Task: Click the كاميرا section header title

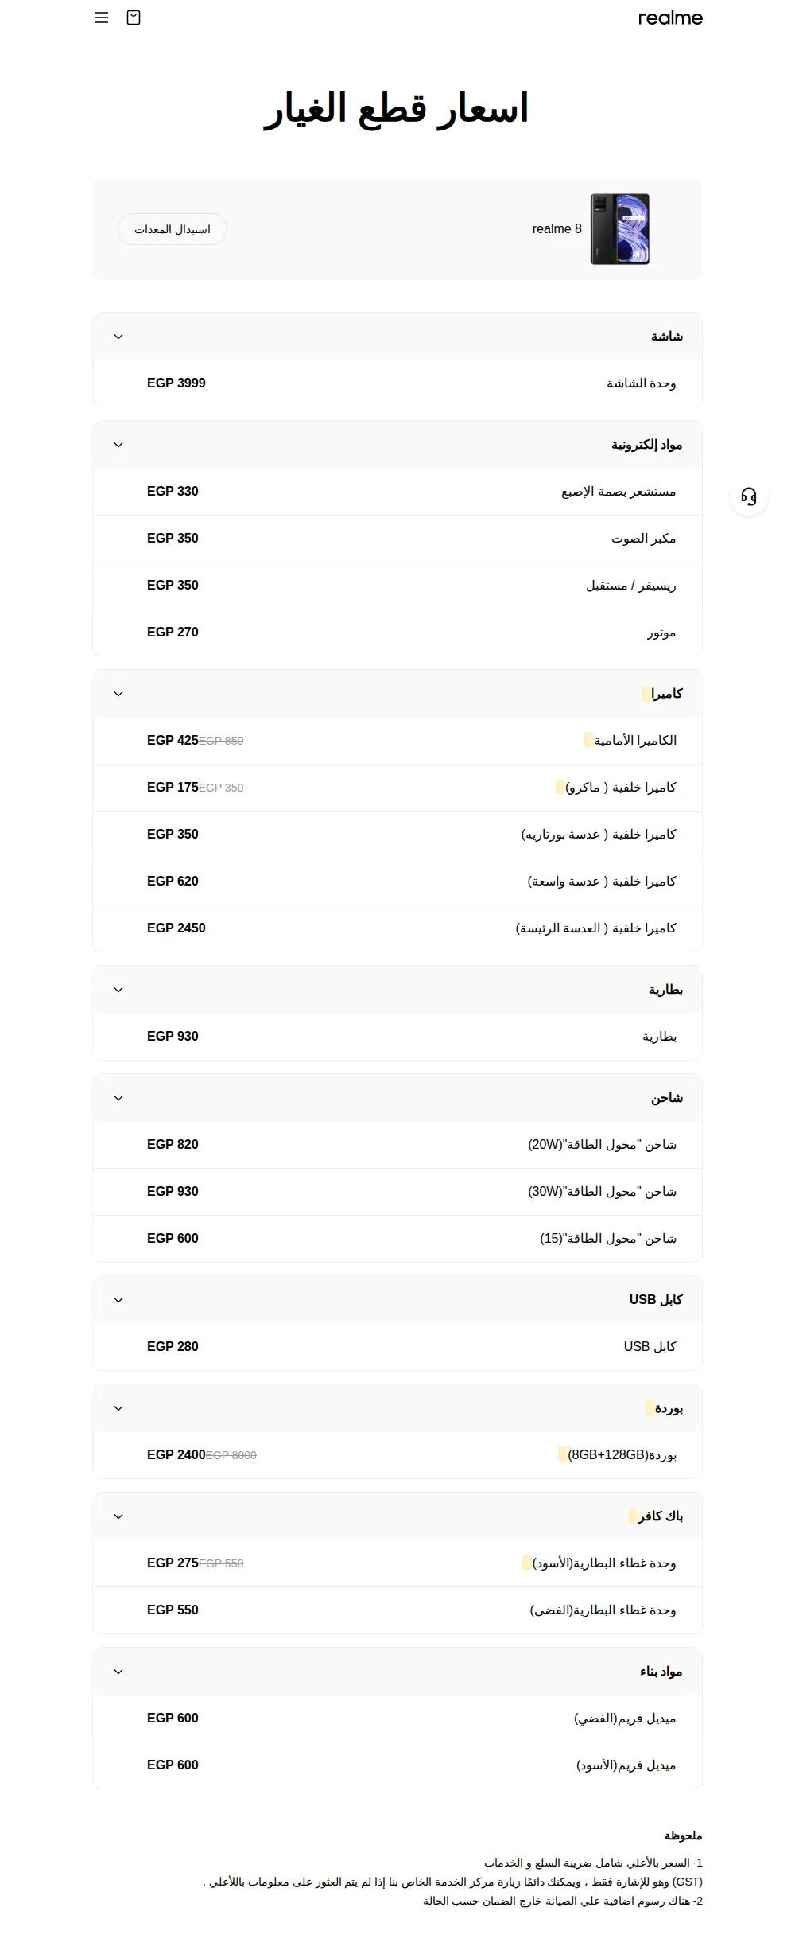Action: click(x=666, y=694)
